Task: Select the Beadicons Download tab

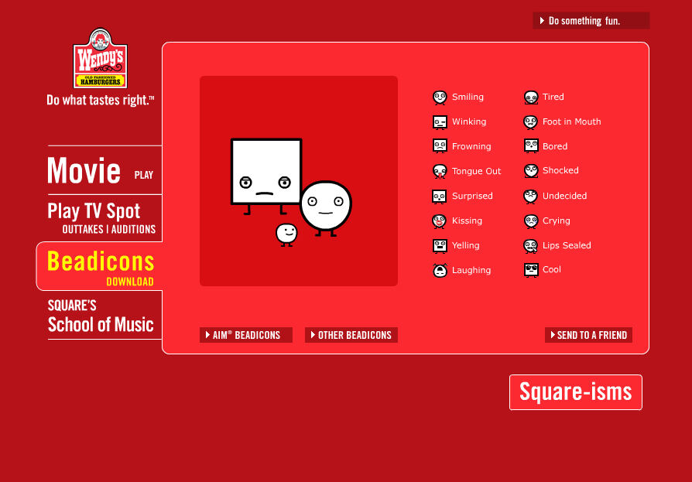Action: click(100, 267)
